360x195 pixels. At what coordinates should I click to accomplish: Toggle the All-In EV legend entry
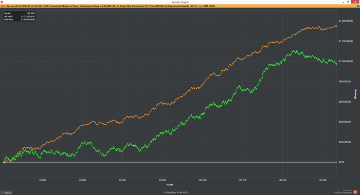coord(183,192)
